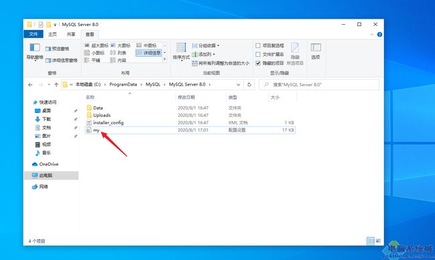The width and height of the screenshot is (435, 260).
Task: Open Videos in the sidebar
Action: coord(43,144)
